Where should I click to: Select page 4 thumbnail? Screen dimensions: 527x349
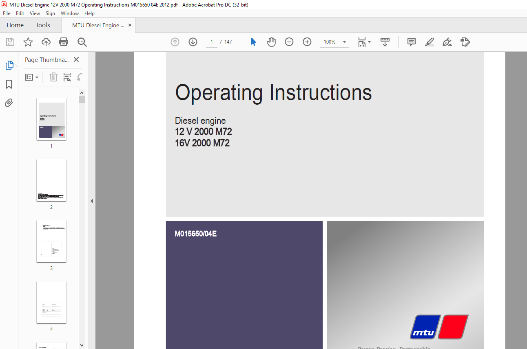(51, 302)
